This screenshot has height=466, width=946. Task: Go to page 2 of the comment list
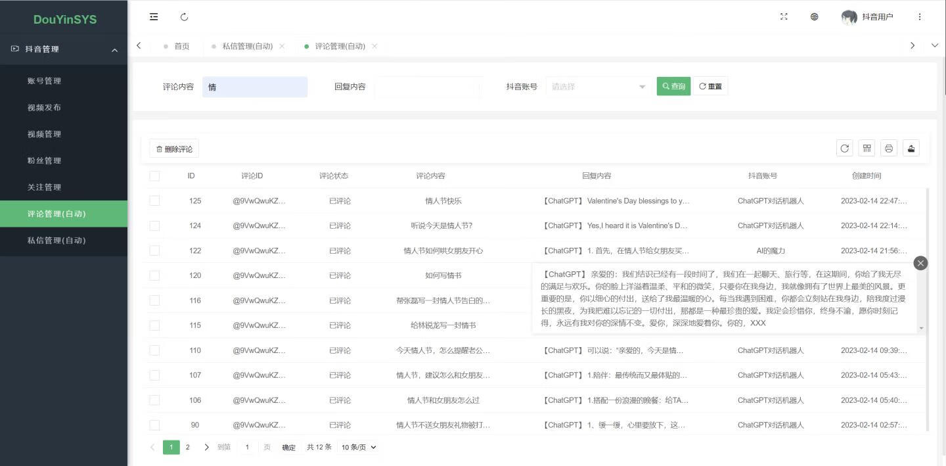click(x=187, y=446)
